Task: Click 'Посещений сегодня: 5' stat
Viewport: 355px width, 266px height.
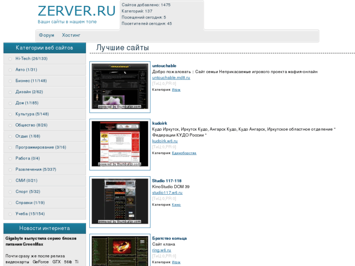Action: point(144,18)
